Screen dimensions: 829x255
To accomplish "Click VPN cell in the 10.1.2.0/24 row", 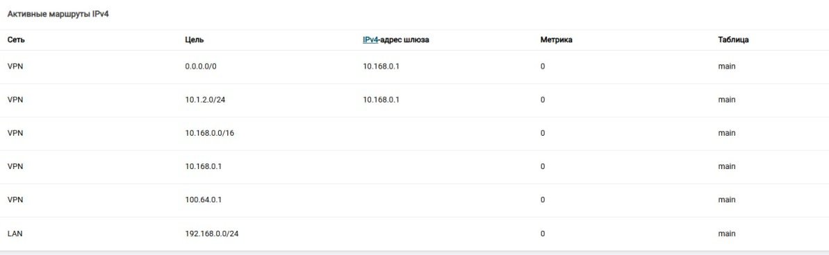I will point(15,100).
